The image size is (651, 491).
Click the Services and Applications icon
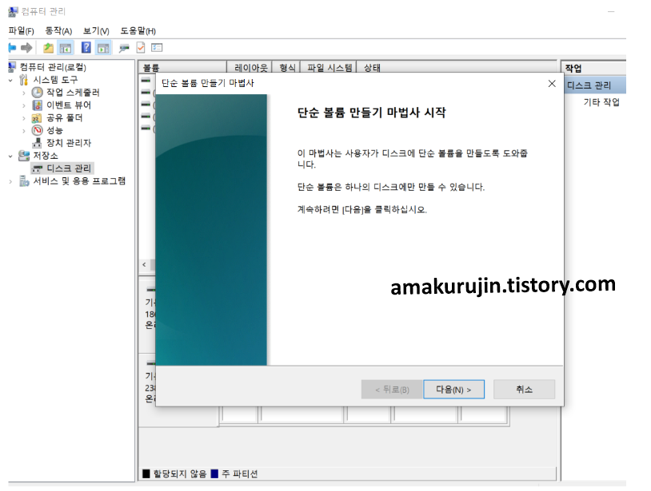(24, 181)
